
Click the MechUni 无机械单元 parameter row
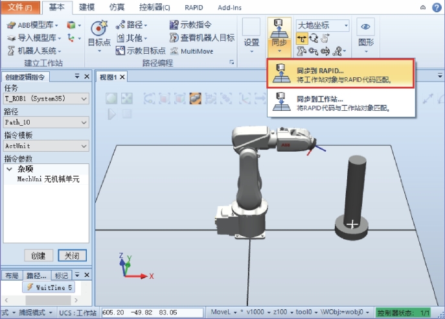point(47,179)
